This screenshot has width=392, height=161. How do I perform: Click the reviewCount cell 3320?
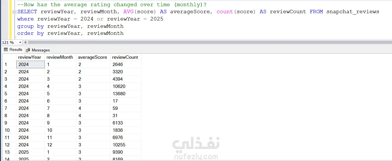126,72
